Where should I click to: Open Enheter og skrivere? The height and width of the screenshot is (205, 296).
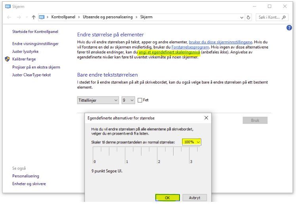(29, 184)
